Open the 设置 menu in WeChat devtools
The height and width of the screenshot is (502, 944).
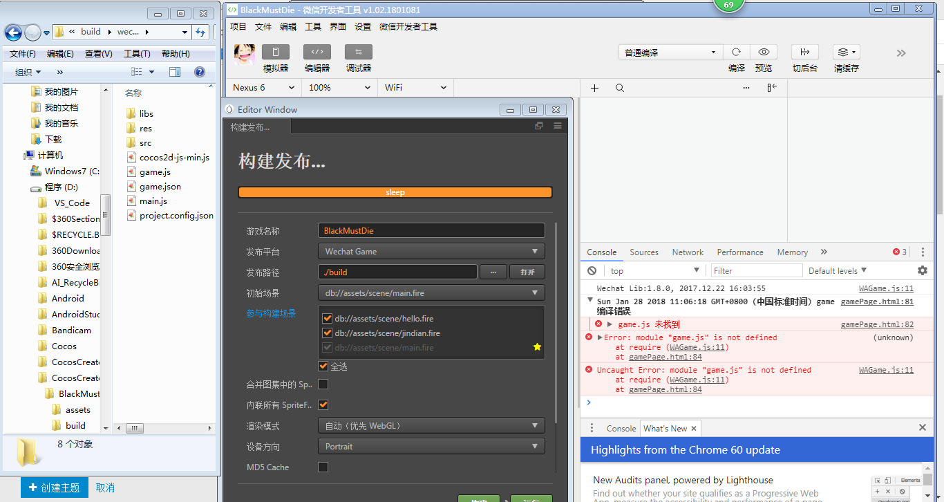(363, 27)
